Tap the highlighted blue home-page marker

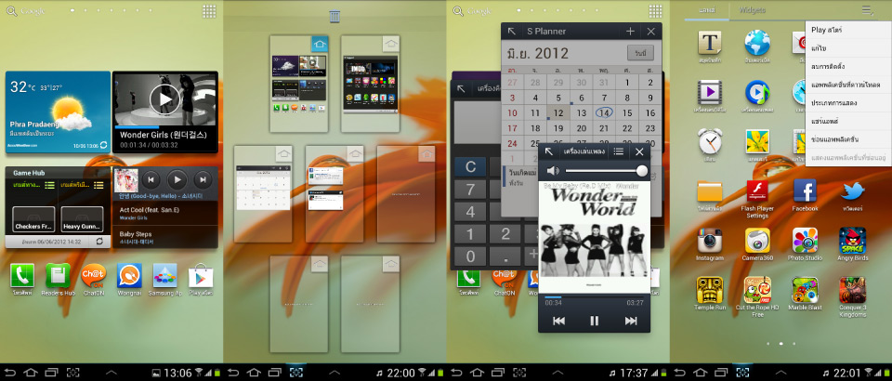click(x=319, y=44)
